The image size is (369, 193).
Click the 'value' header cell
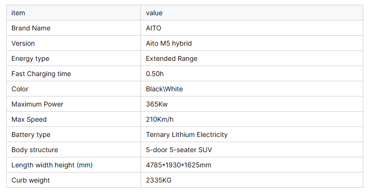tap(154, 13)
